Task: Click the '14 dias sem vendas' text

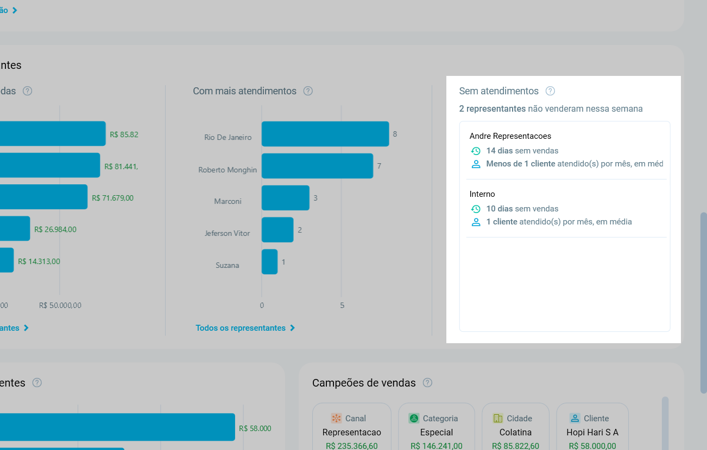Action: coord(522,151)
